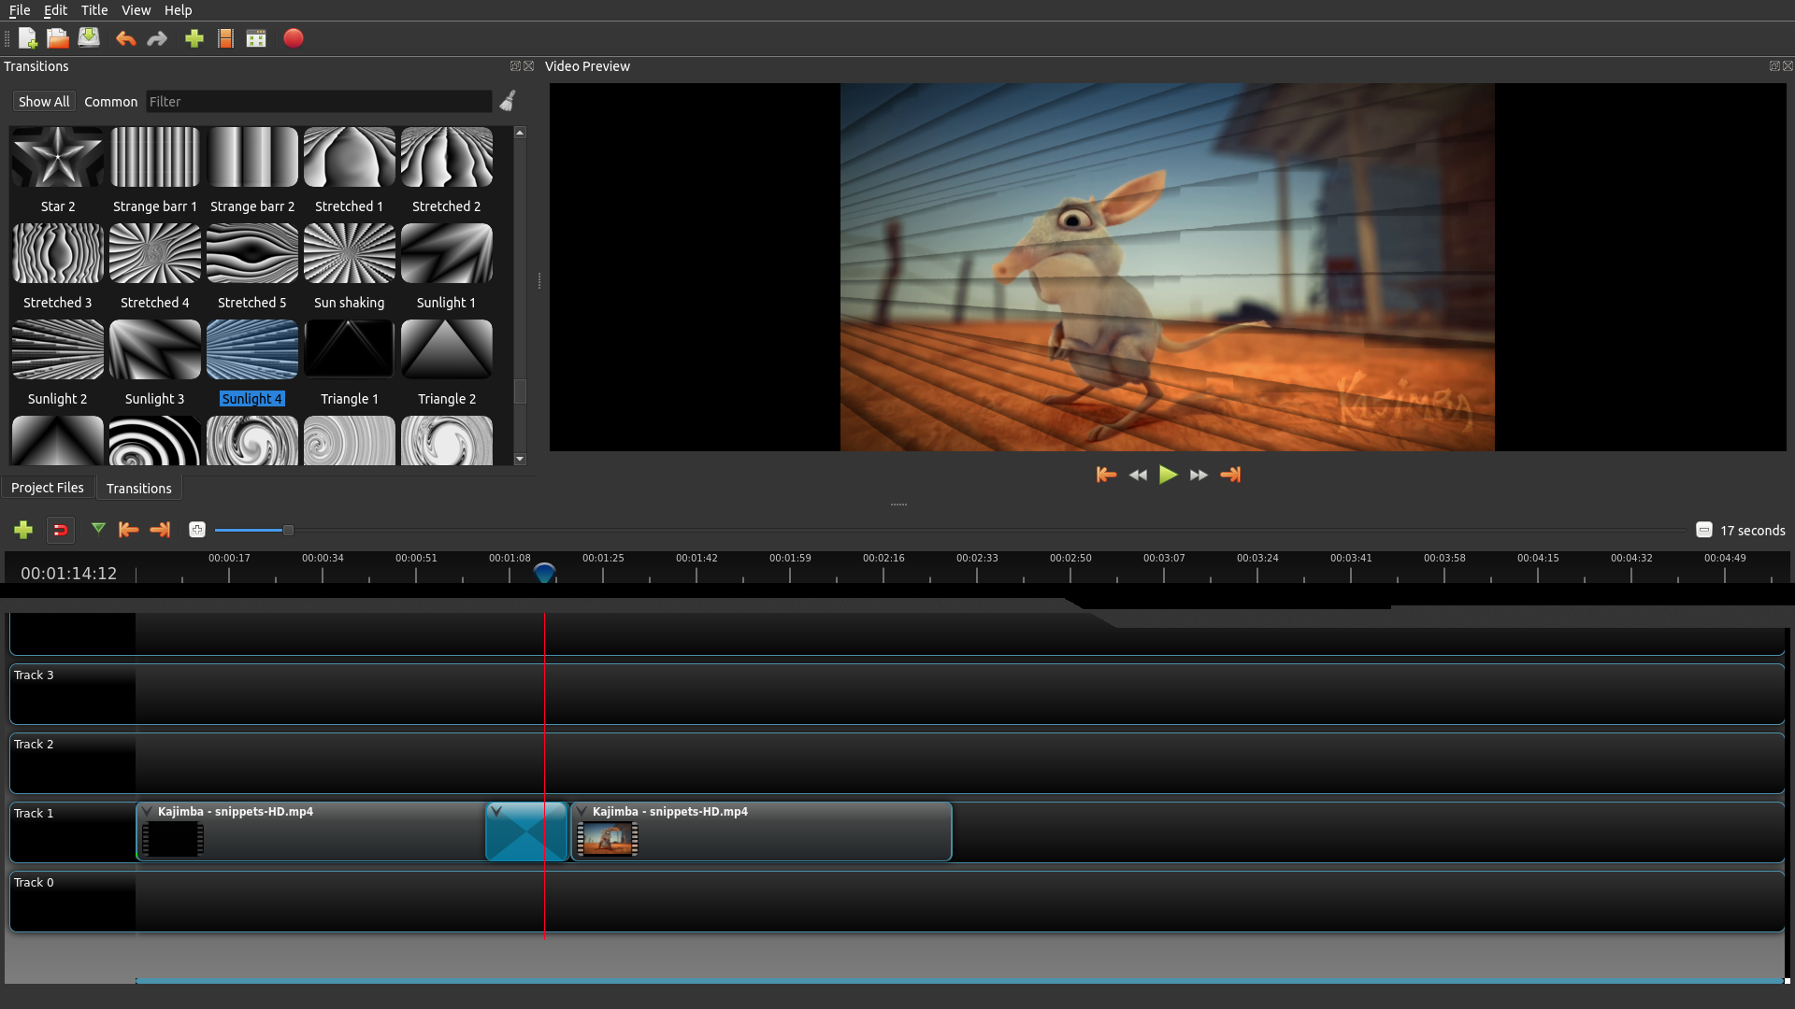Select the Star 2 transition
Viewport: 1795px width, 1009px height.
[58, 170]
